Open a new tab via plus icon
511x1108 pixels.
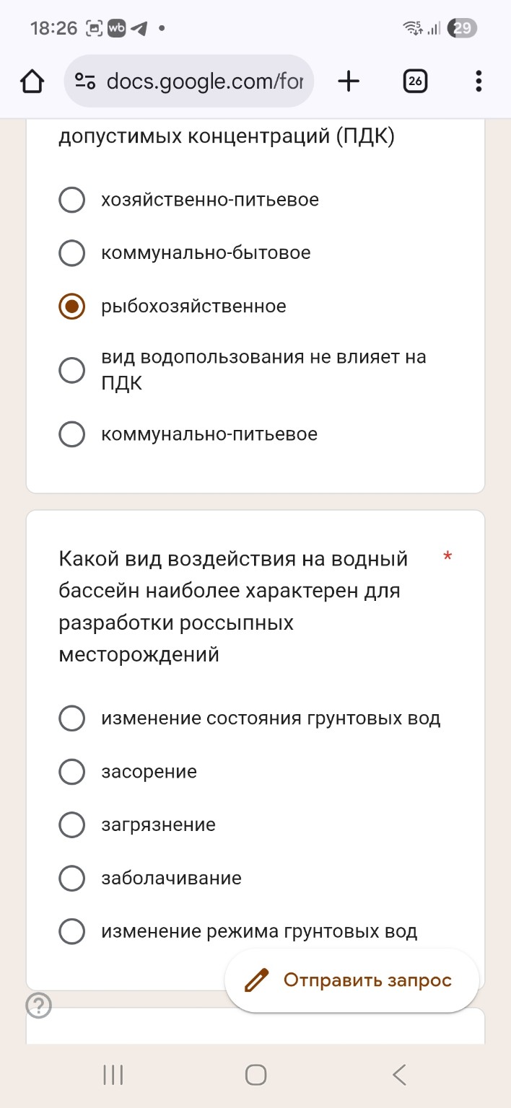click(349, 81)
